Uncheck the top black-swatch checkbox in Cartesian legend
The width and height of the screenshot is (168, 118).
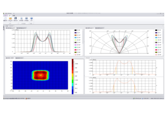78,30
